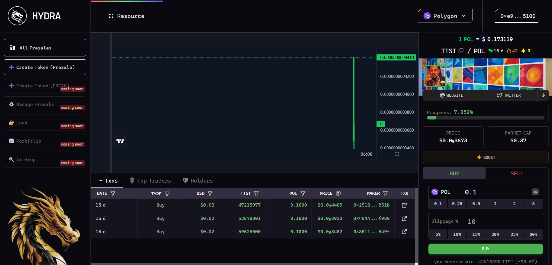Screen dimensions: 552x265
Task: Switch trade panel to BUY tab
Action: 454,174
